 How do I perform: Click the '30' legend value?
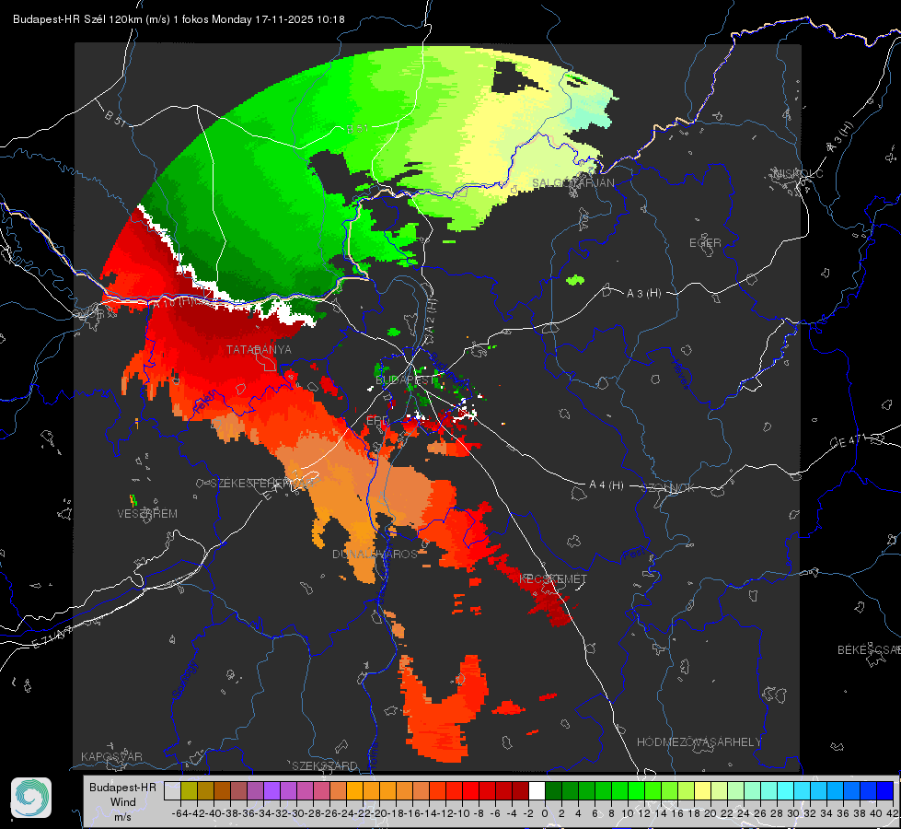(793, 813)
